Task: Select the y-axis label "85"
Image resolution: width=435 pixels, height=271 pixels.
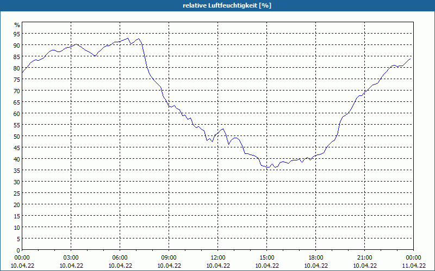Action: pos(17,56)
